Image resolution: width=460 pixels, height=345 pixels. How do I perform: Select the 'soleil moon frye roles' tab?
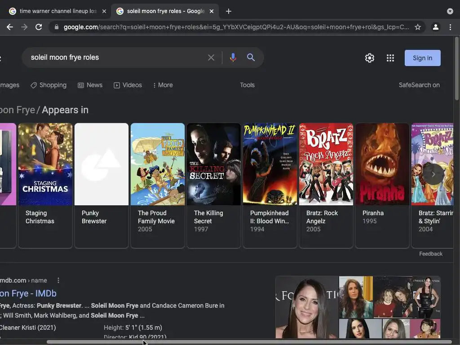165,11
